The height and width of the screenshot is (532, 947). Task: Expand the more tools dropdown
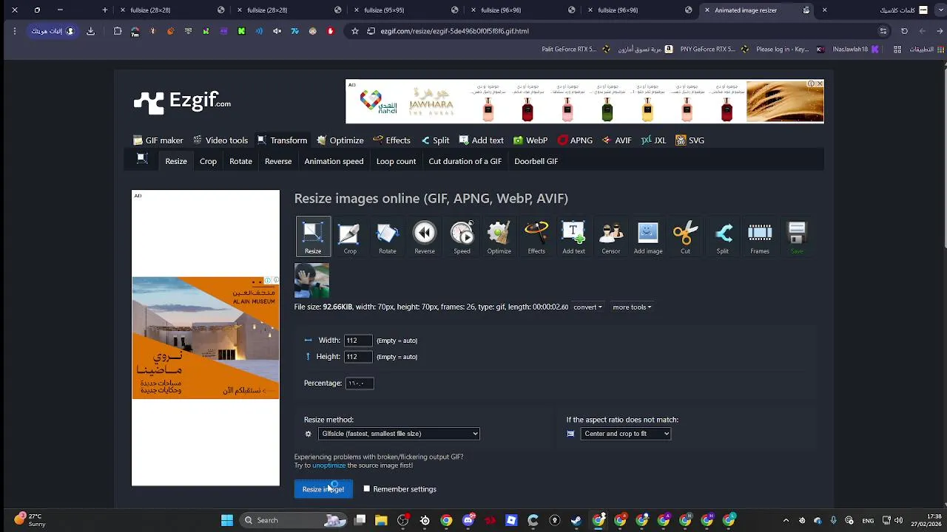point(632,307)
